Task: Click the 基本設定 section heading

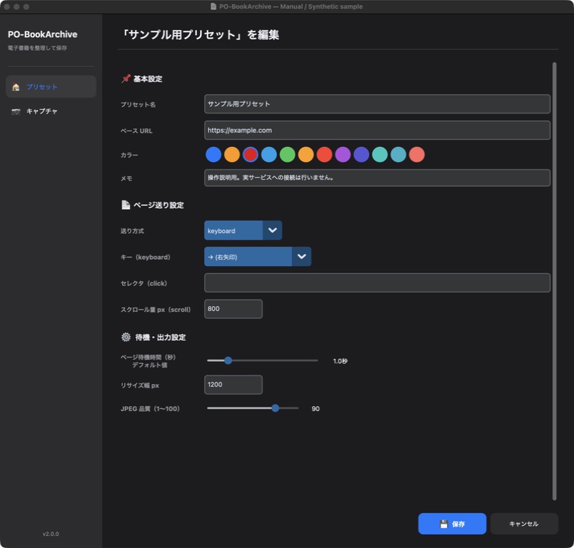Action: tap(148, 78)
